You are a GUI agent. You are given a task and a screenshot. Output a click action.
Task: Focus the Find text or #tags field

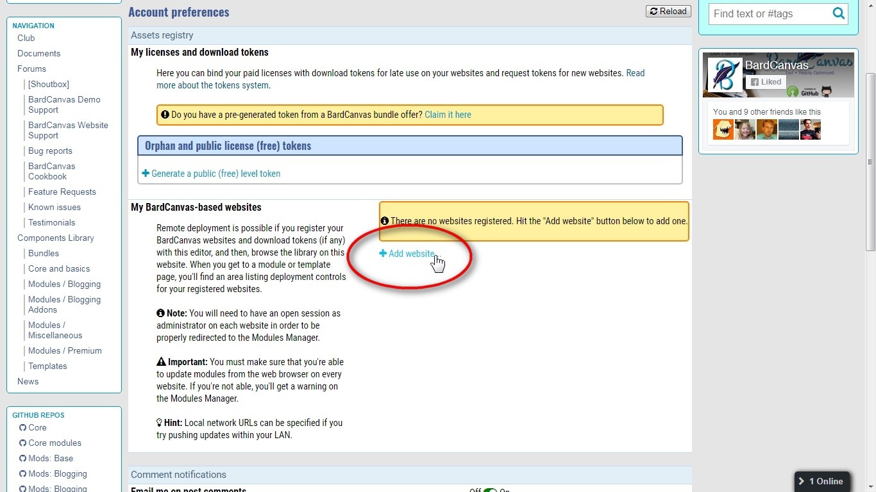click(770, 13)
